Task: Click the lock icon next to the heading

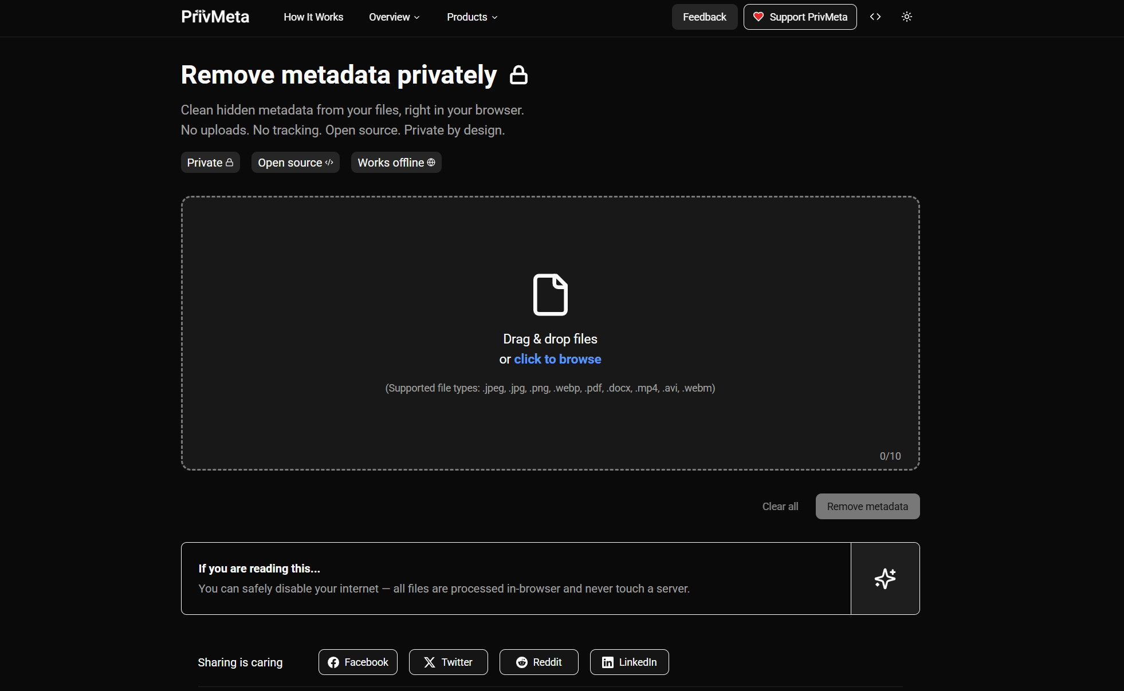Action: [x=518, y=74]
